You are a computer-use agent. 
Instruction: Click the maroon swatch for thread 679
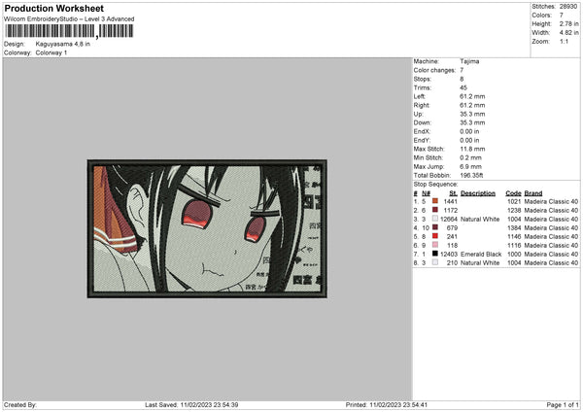[435, 227]
